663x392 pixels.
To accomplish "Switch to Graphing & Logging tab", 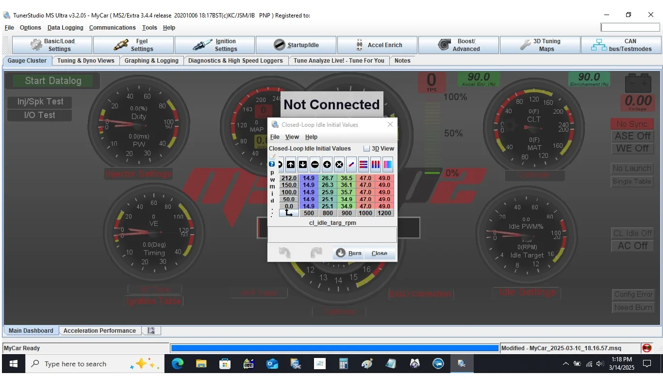I will [151, 61].
